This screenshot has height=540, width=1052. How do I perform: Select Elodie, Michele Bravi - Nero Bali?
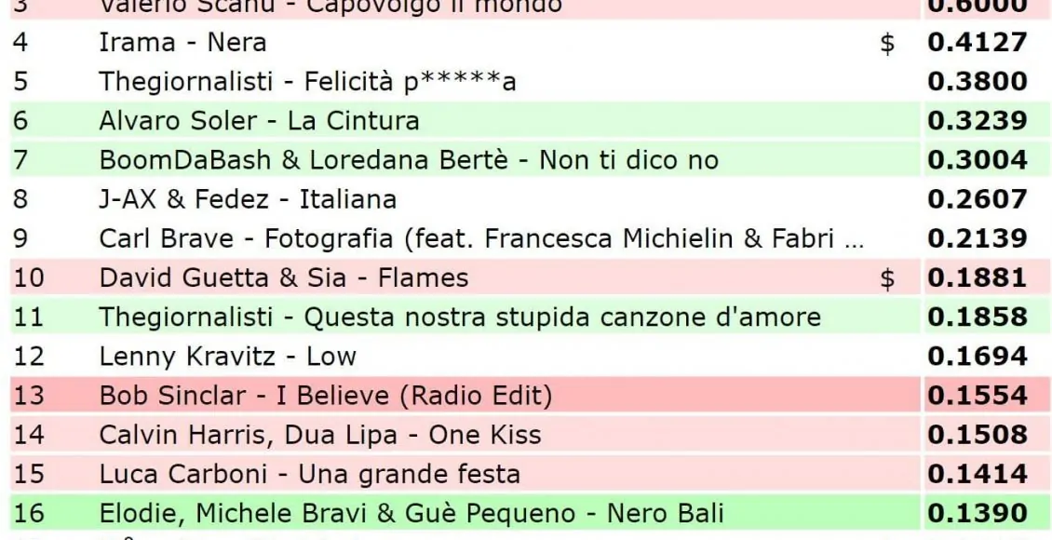[x=411, y=513]
